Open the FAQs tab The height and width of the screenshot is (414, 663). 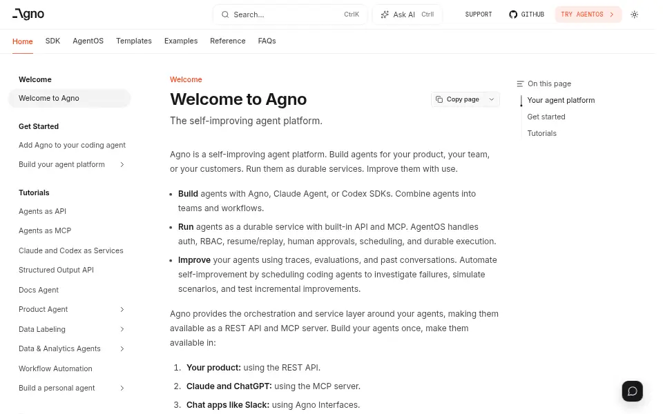pyautogui.click(x=267, y=41)
